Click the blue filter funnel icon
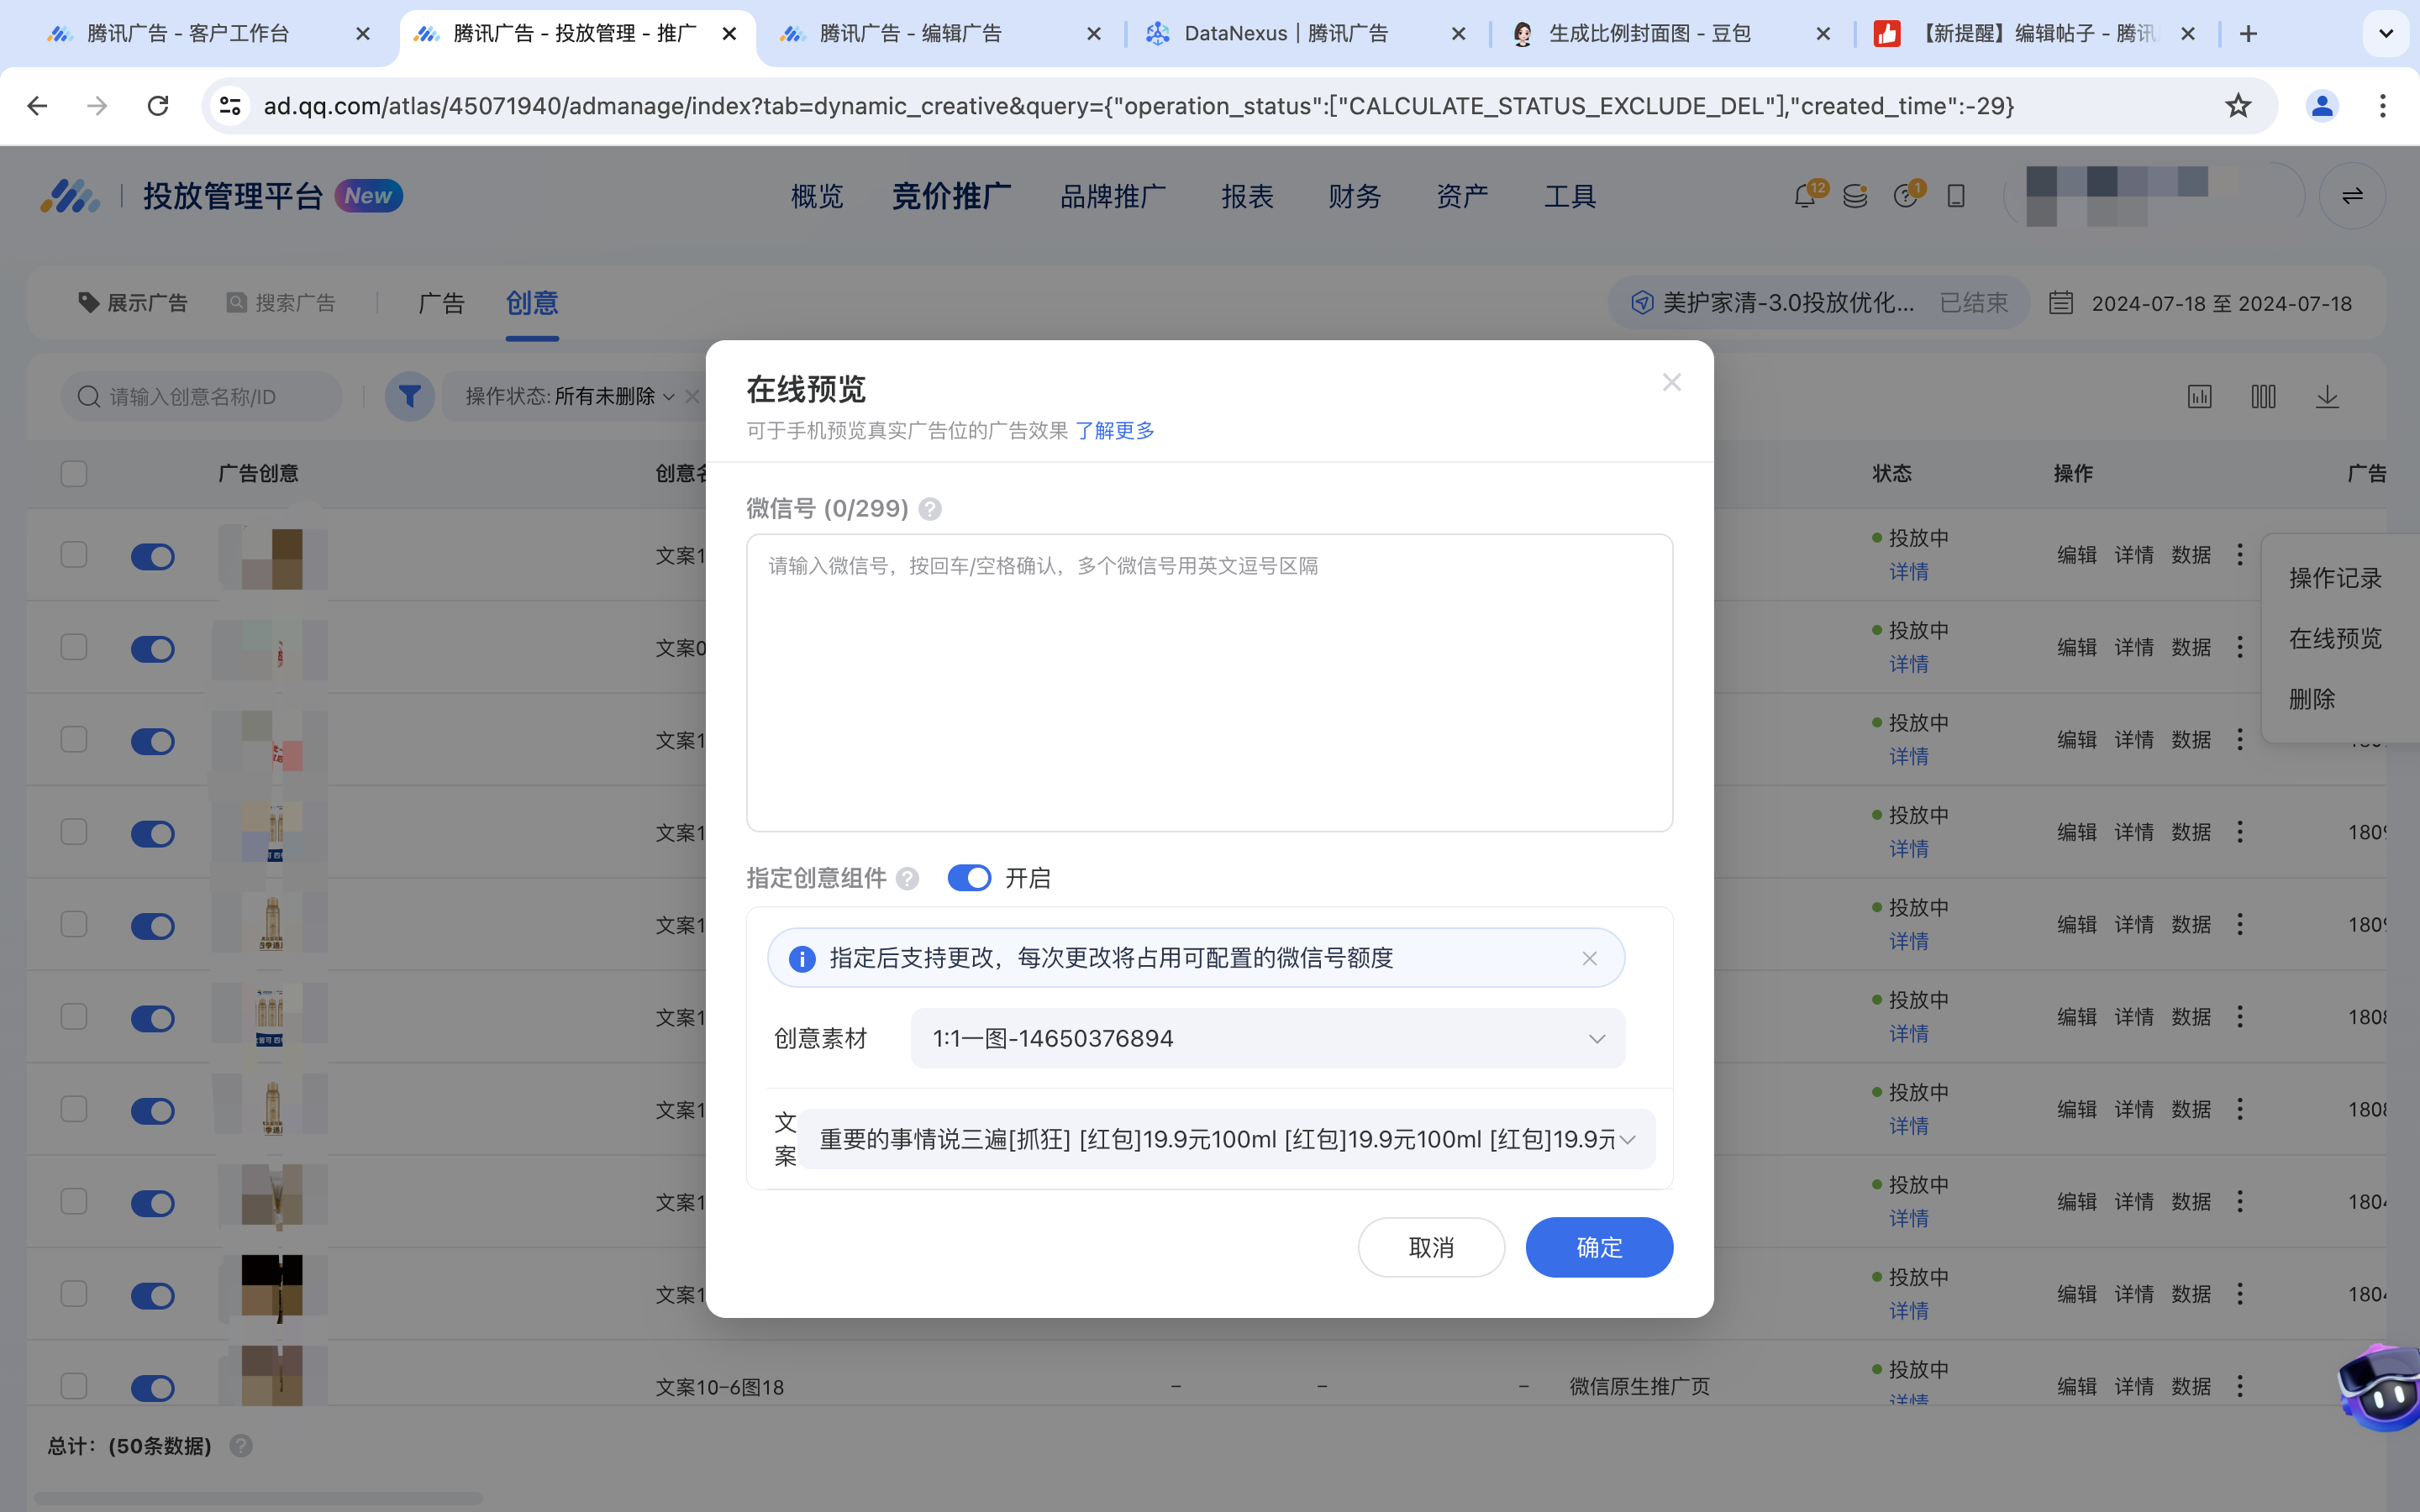The image size is (2420, 1512). pyautogui.click(x=409, y=397)
